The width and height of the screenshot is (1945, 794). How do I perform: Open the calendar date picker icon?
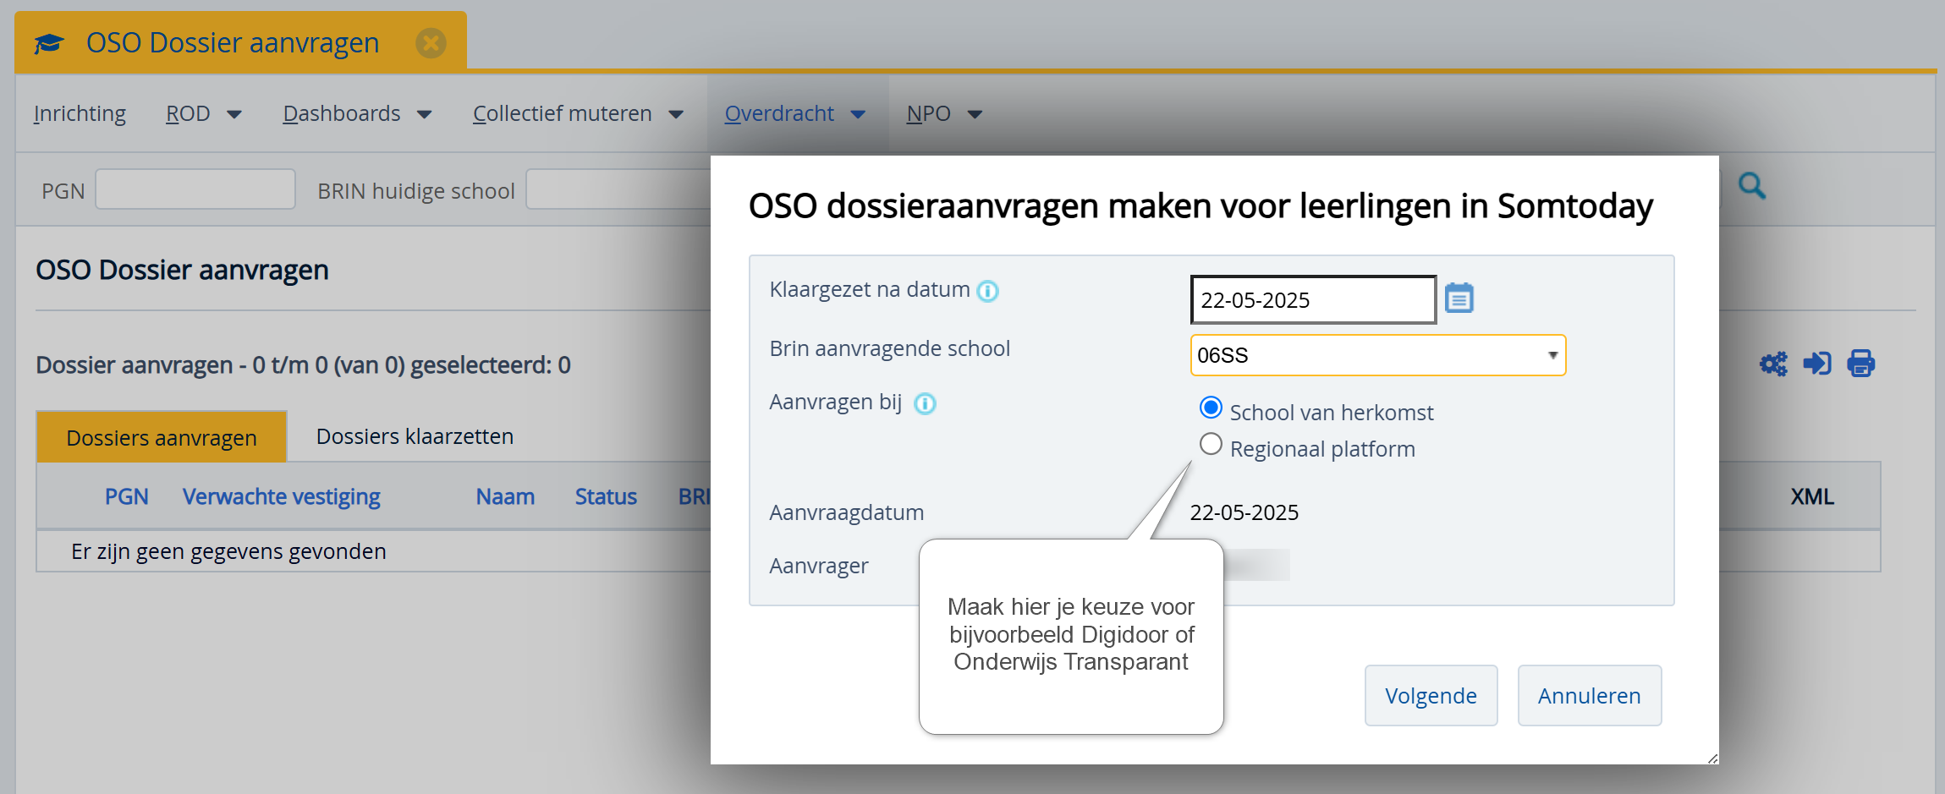[x=1459, y=298]
